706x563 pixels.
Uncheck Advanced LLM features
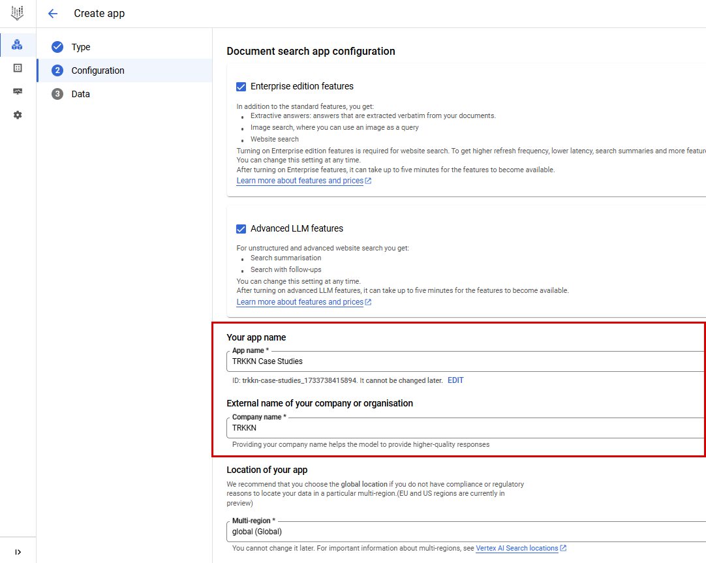click(241, 228)
